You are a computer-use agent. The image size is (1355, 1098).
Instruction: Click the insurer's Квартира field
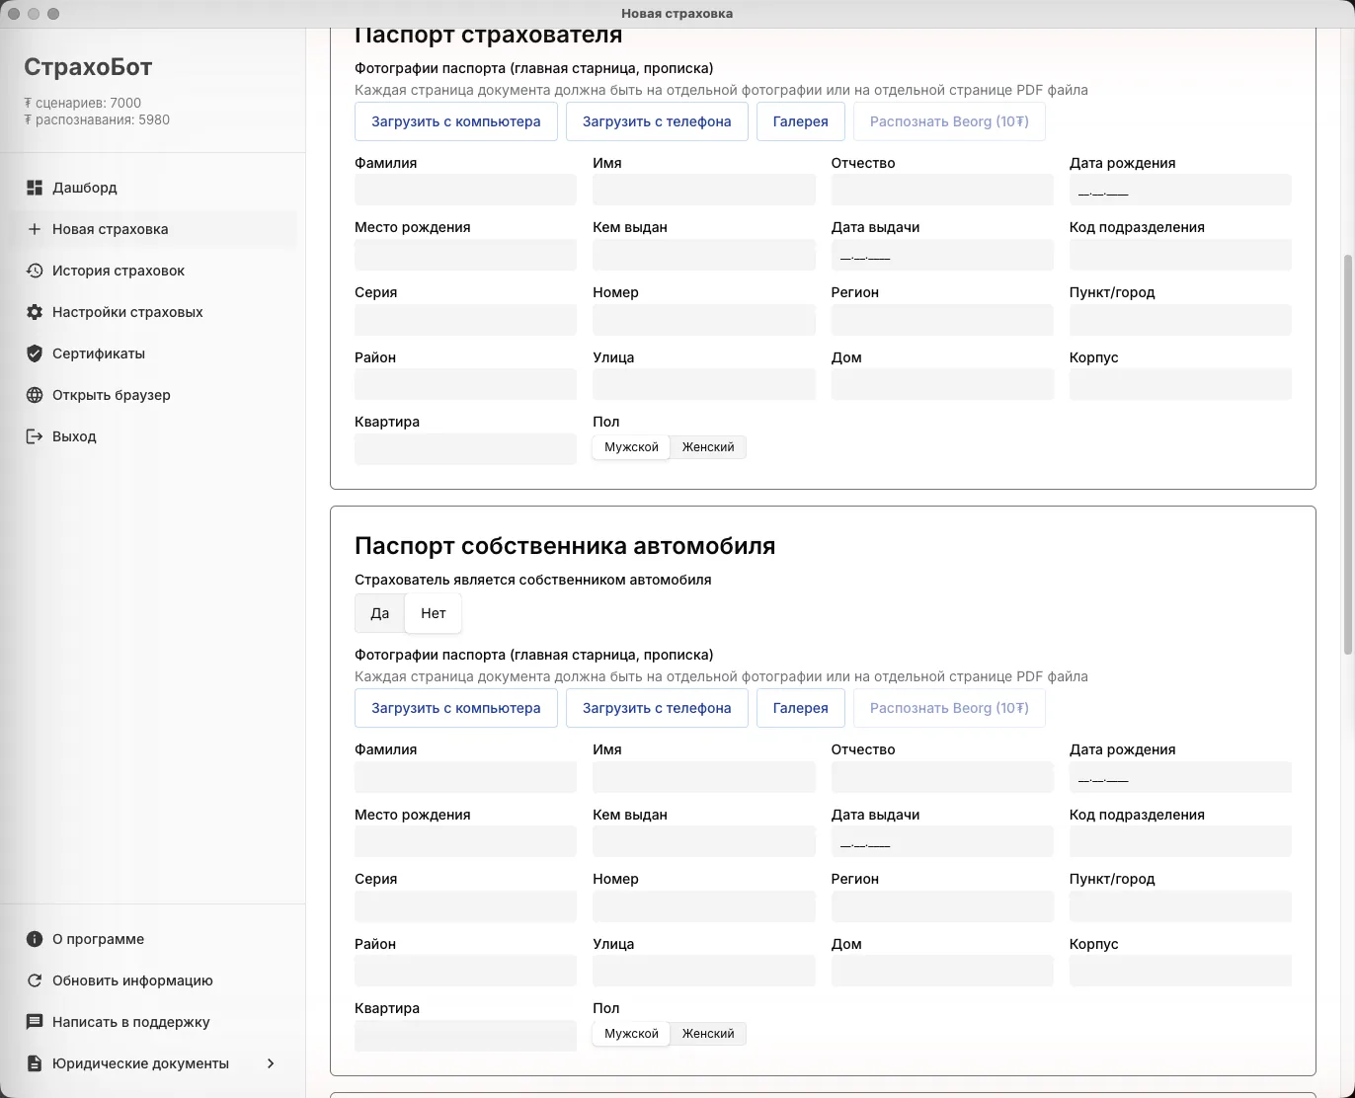click(465, 449)
